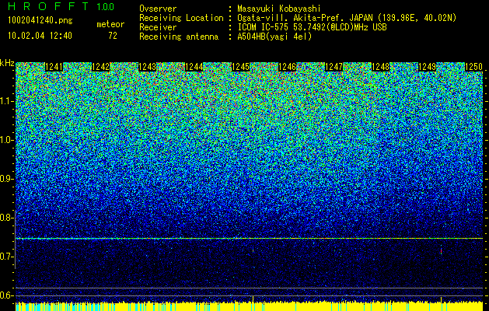Screen dimensions: 489x311
Task: Click the 1247 time marker
Action: [334, 67]
